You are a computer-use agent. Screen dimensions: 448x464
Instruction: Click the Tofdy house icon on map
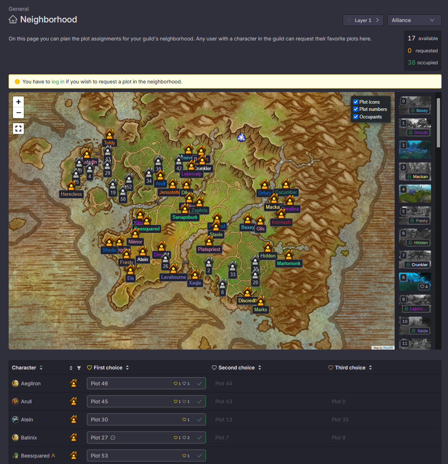tap(110, 134)
